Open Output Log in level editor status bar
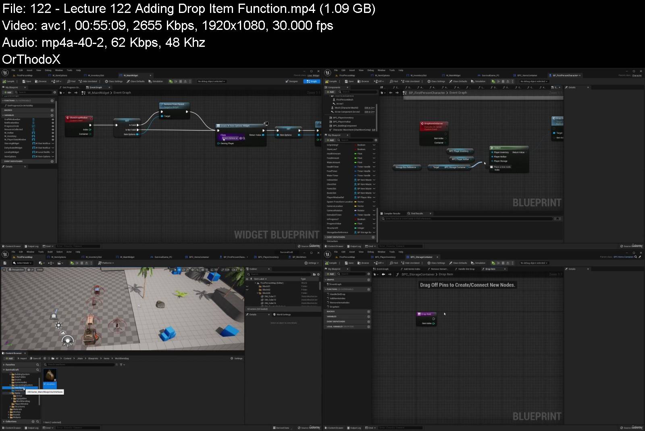This screenshot has width=645, height=431. [x=32, y=428]
